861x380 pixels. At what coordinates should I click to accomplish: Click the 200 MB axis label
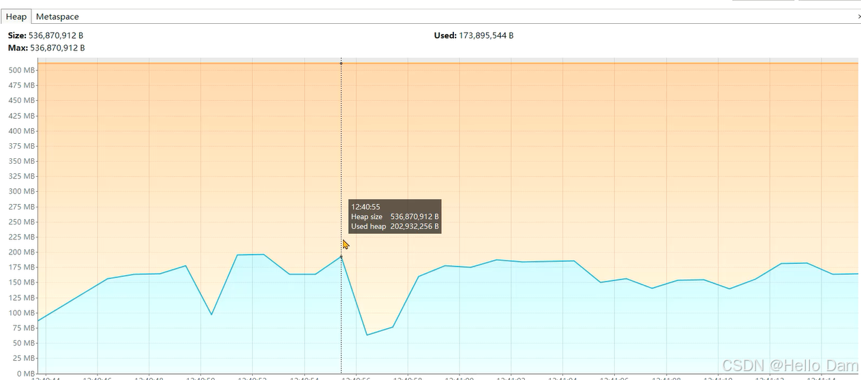(x=22, y=252)
